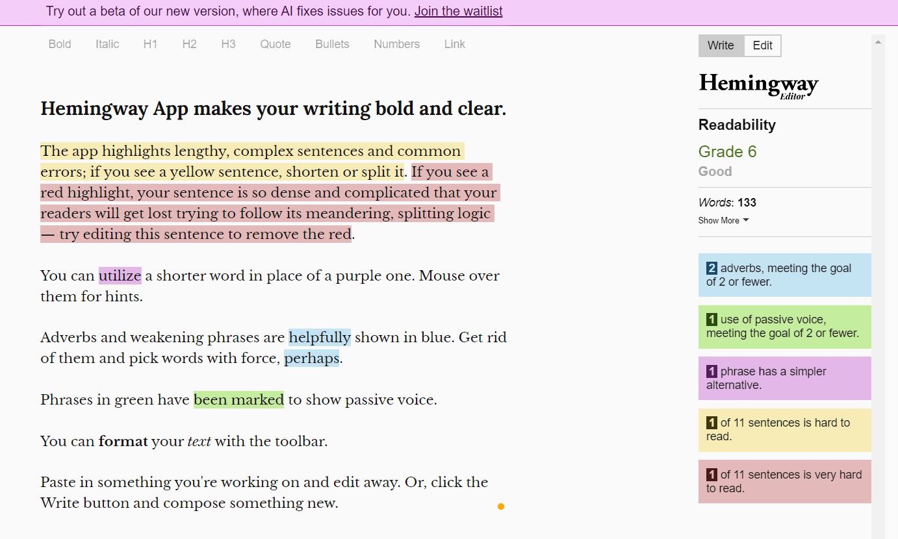Click in the yellow highlighted sentence
Screen dimensions: 898x539
(x=251, y=162)
